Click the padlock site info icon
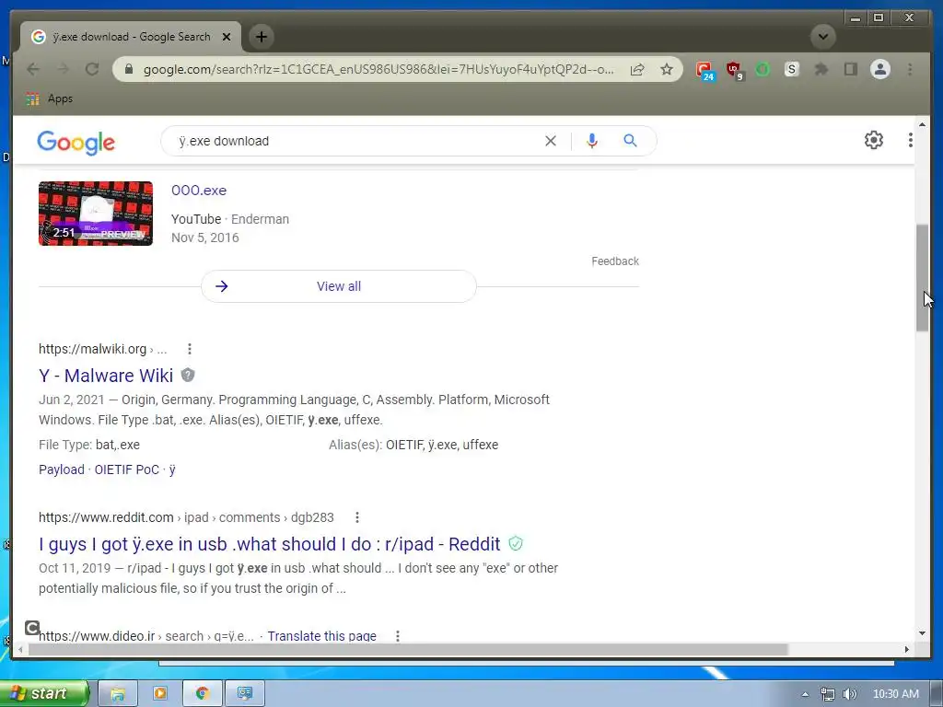Screen dimensions: 943x707 tap(129, 69)
